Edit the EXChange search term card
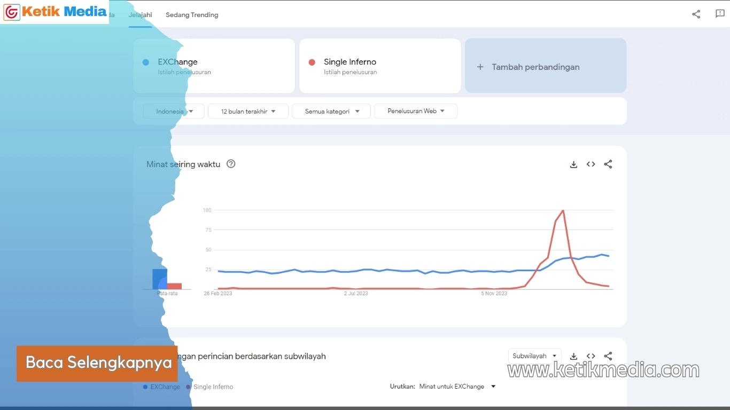The height and width of the screenshot is (410, 730). click(x=214, y=66)
